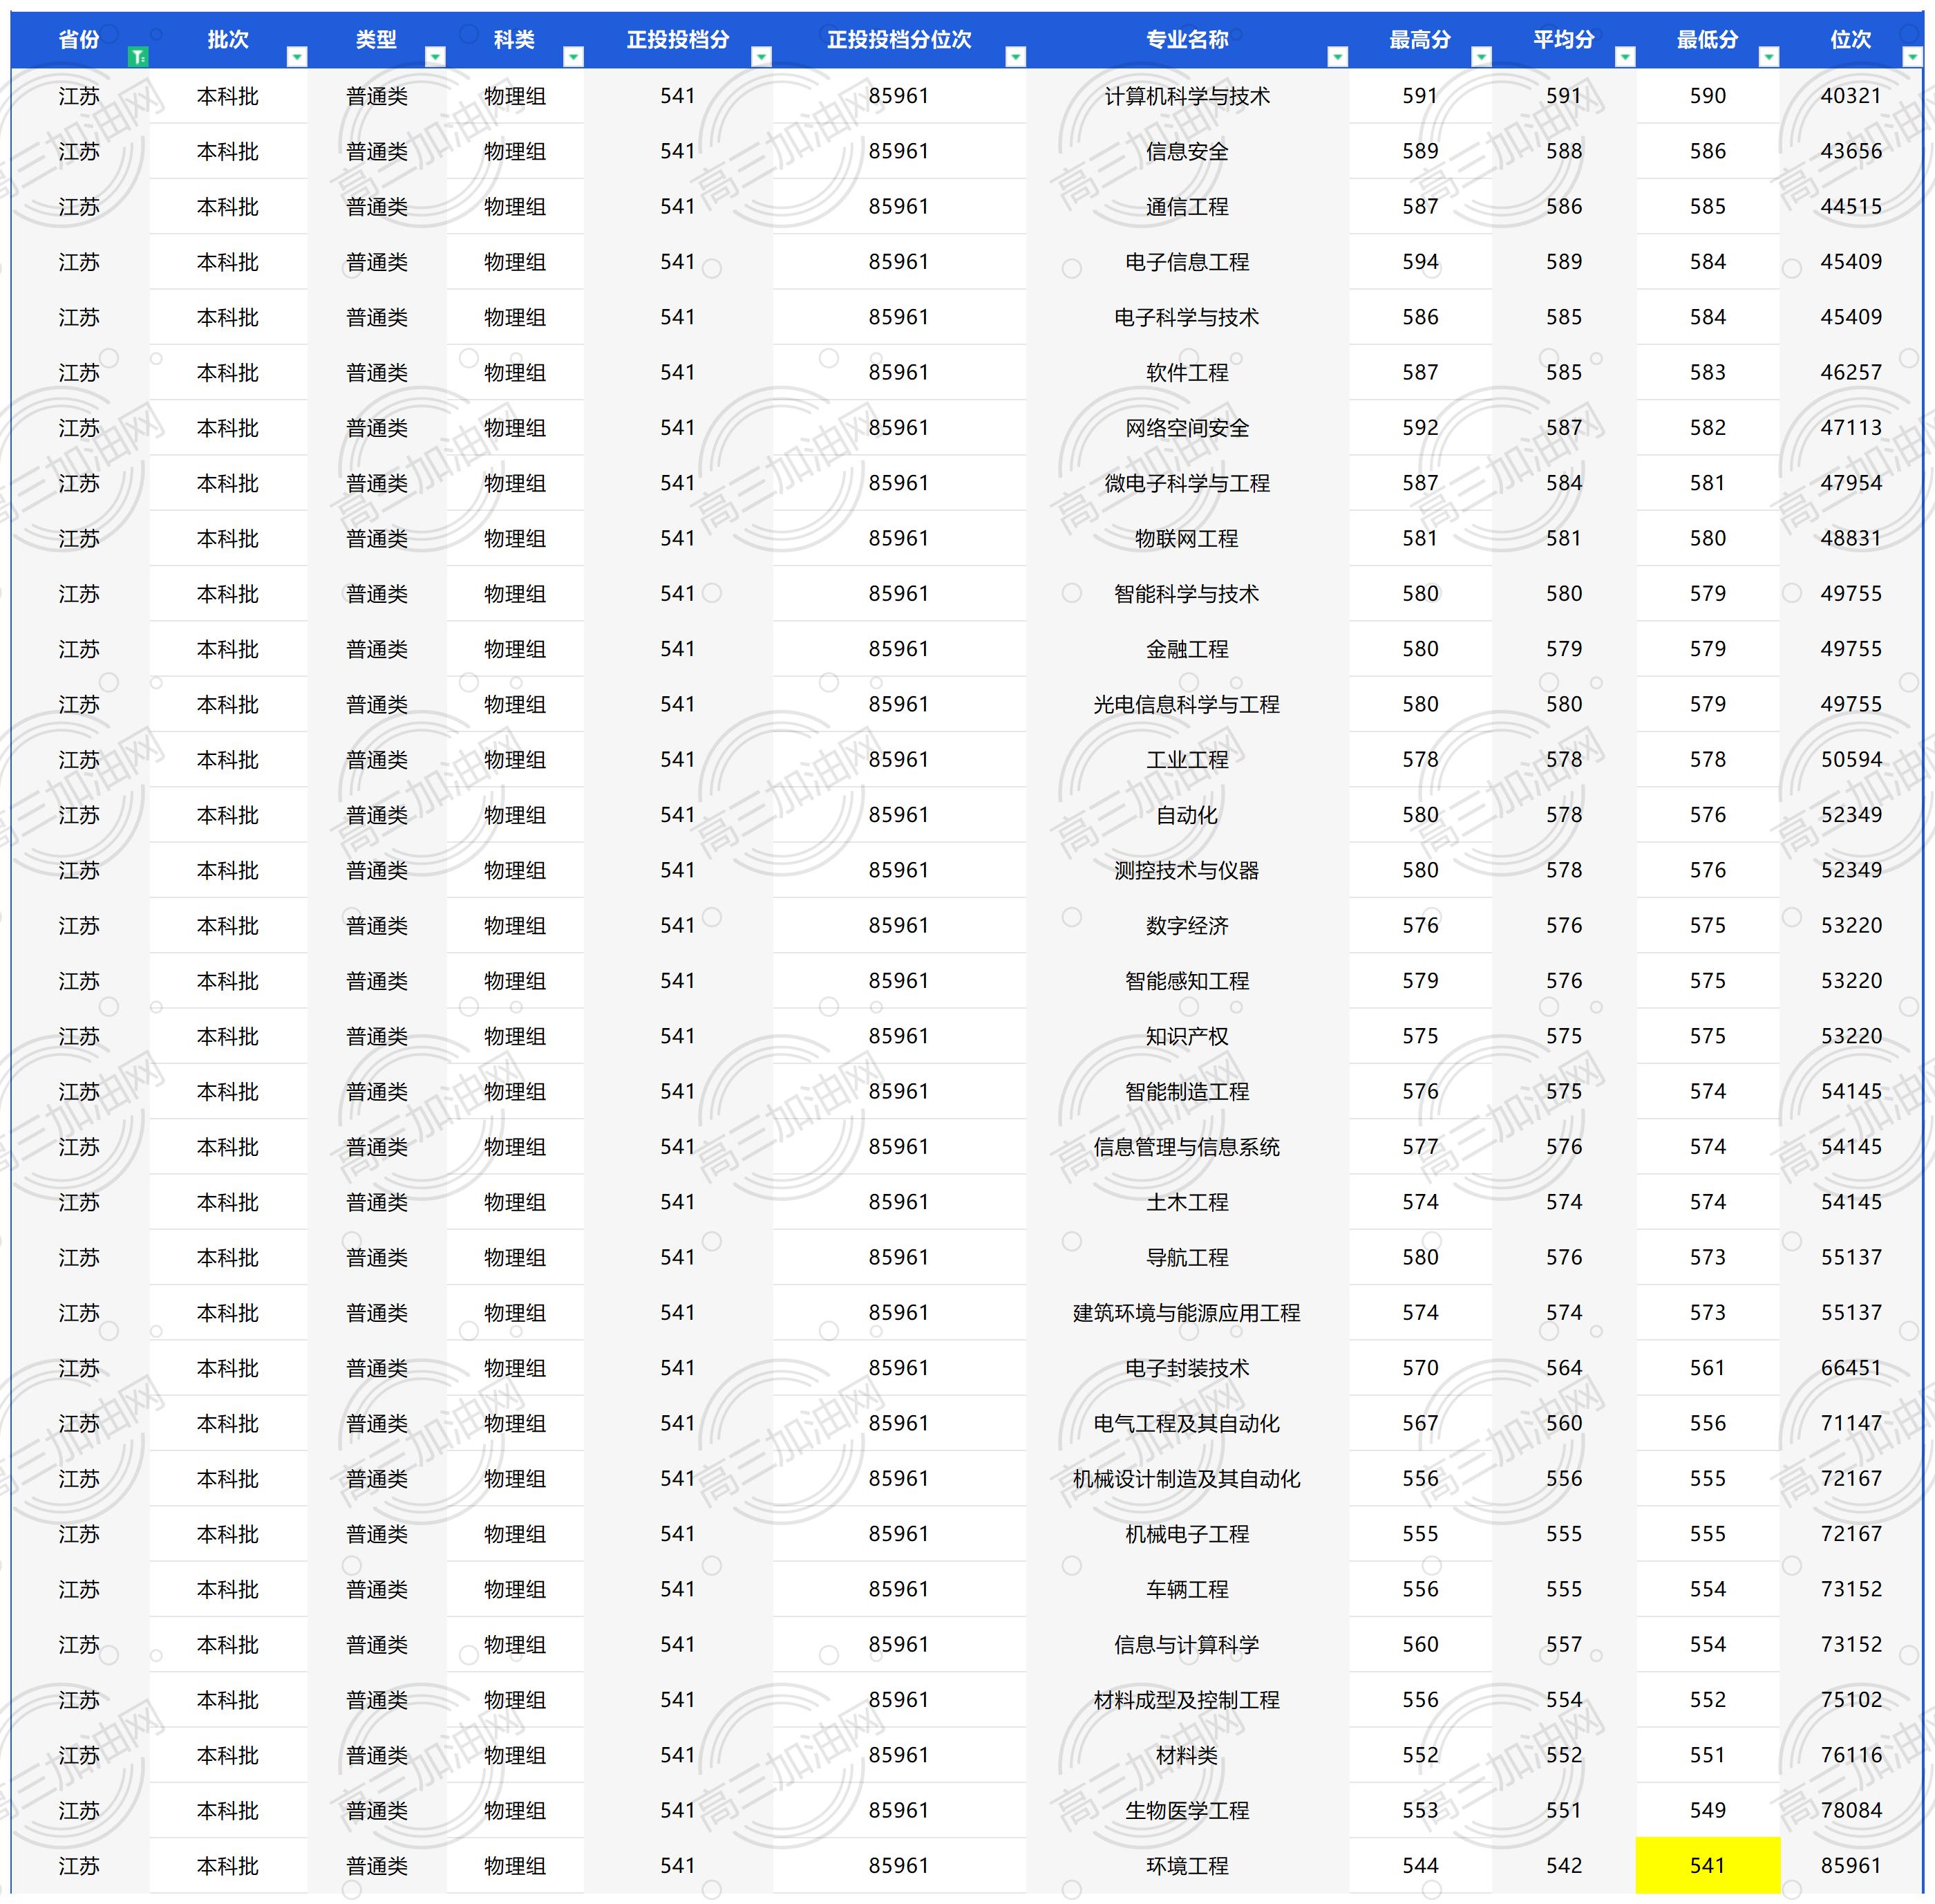
Task: Select the 计算机科学与技术 cell
Action: pyautogui.click(x=1187, y=96)
